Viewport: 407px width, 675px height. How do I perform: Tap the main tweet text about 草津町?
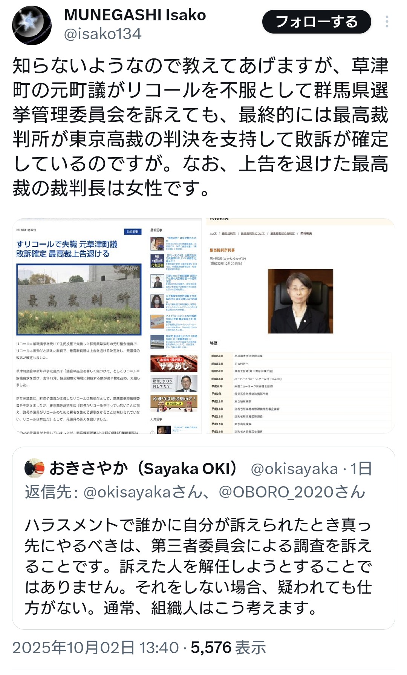pos(200,127)
